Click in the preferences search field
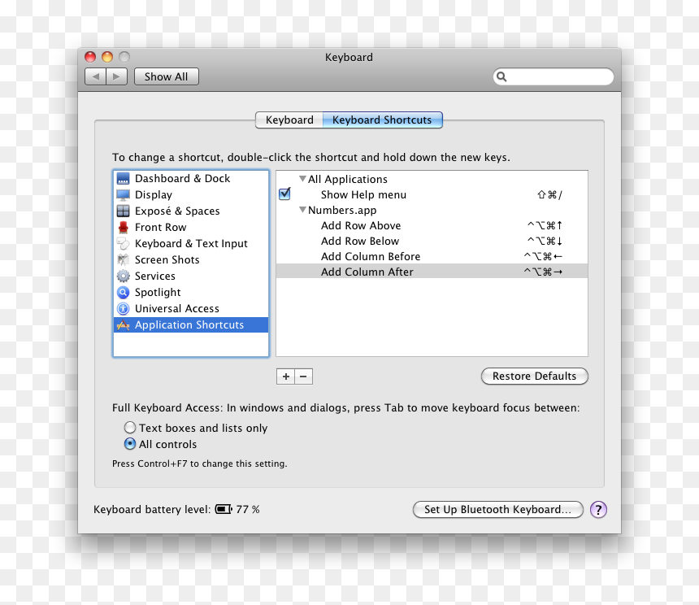The height and width of the screenshot is (605, 699). (x=554, y=76)
